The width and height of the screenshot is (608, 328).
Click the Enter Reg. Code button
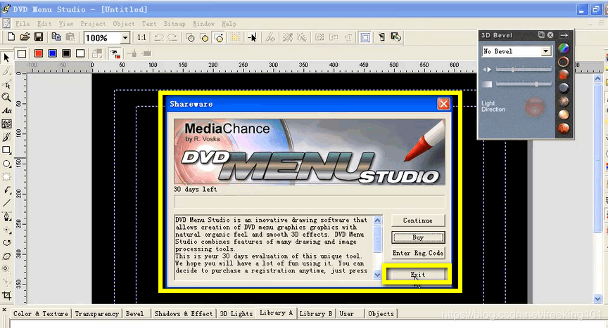(417, 253)
